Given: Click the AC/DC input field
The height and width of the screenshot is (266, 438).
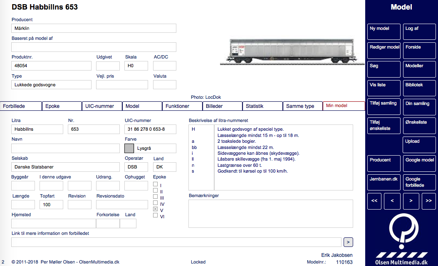Looking at the screenshot, I should pos(165,66).
